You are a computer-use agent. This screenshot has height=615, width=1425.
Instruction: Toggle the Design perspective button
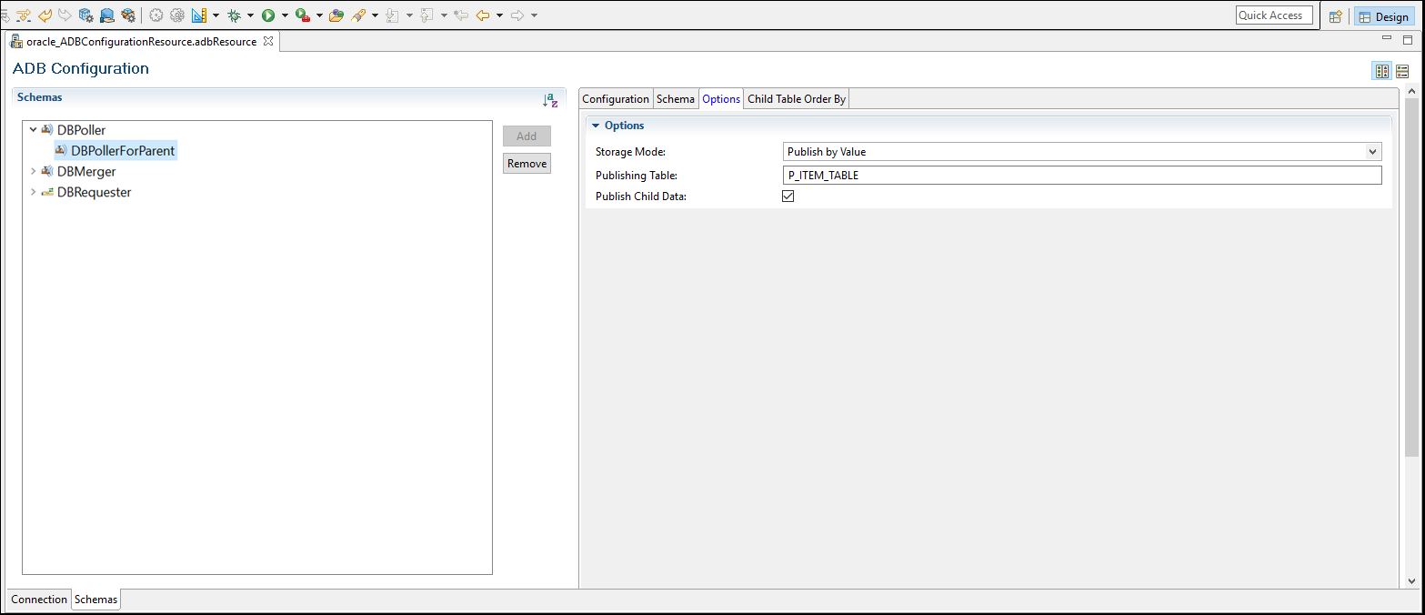pos(1383,16)
